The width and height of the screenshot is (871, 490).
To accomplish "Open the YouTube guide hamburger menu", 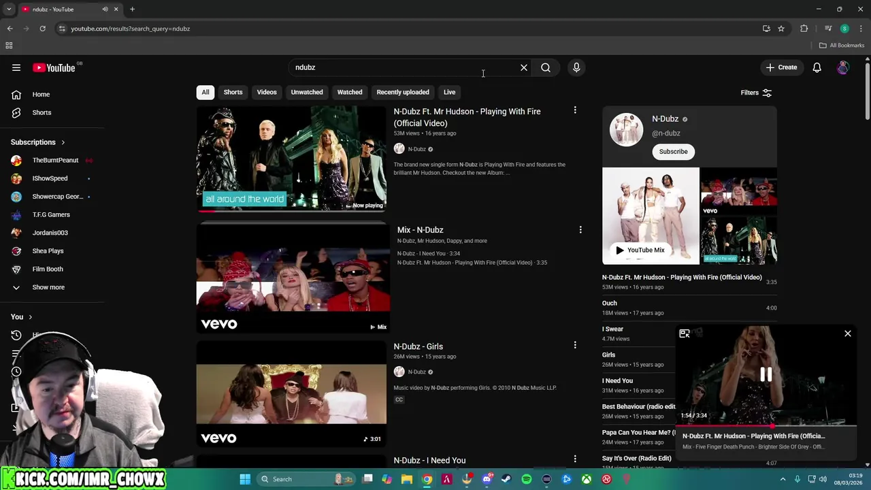I will pos(16,67).
